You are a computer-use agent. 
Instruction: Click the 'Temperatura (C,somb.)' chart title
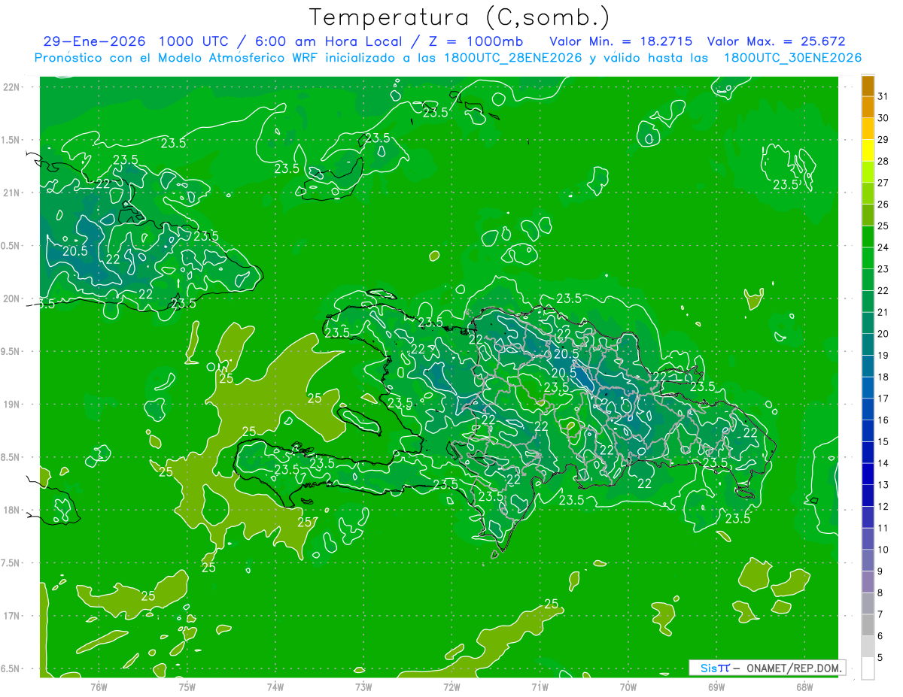(x=460, y=18)
